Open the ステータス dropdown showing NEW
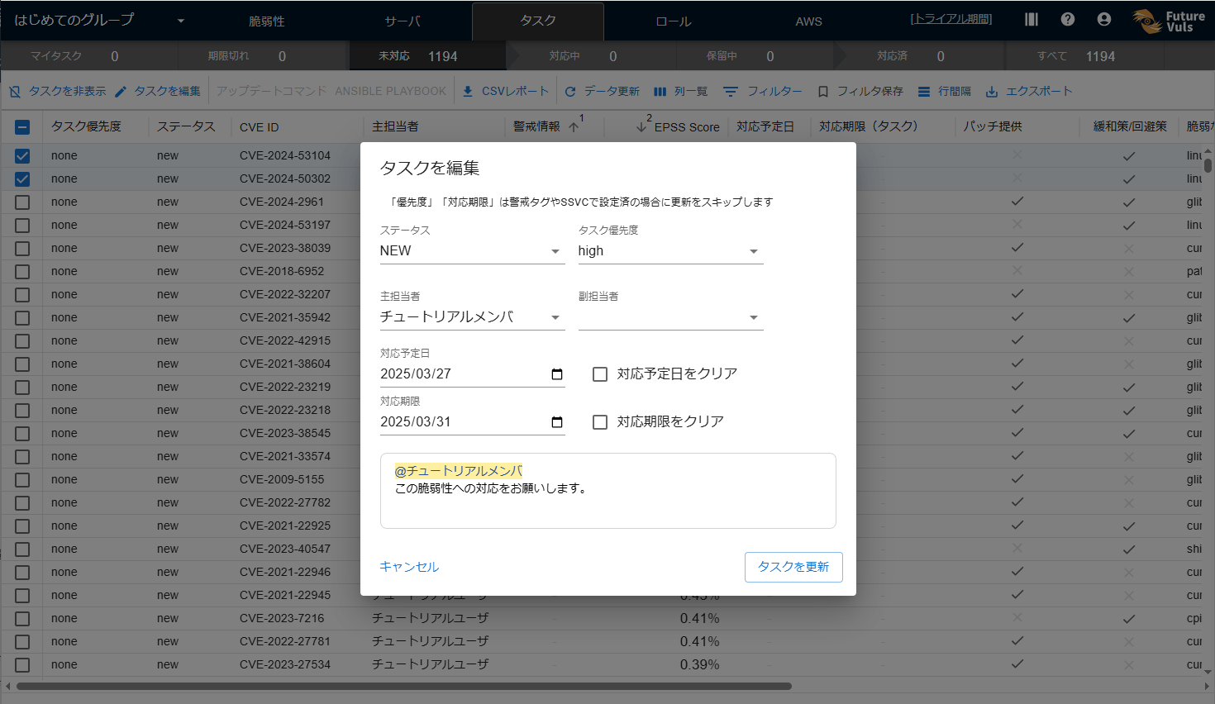 (x=472, y=251)
